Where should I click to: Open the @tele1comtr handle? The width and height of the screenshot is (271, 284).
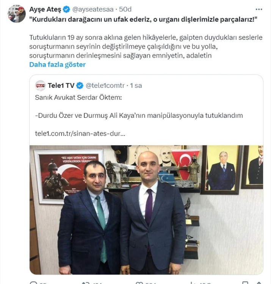point(105,86)
